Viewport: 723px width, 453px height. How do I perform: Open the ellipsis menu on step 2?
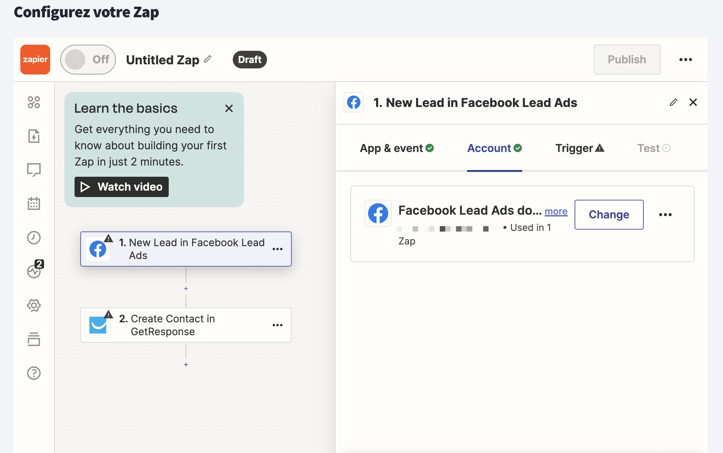point(277,325)
